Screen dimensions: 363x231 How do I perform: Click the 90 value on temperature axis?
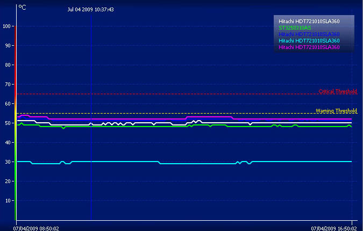pos(8,46)
